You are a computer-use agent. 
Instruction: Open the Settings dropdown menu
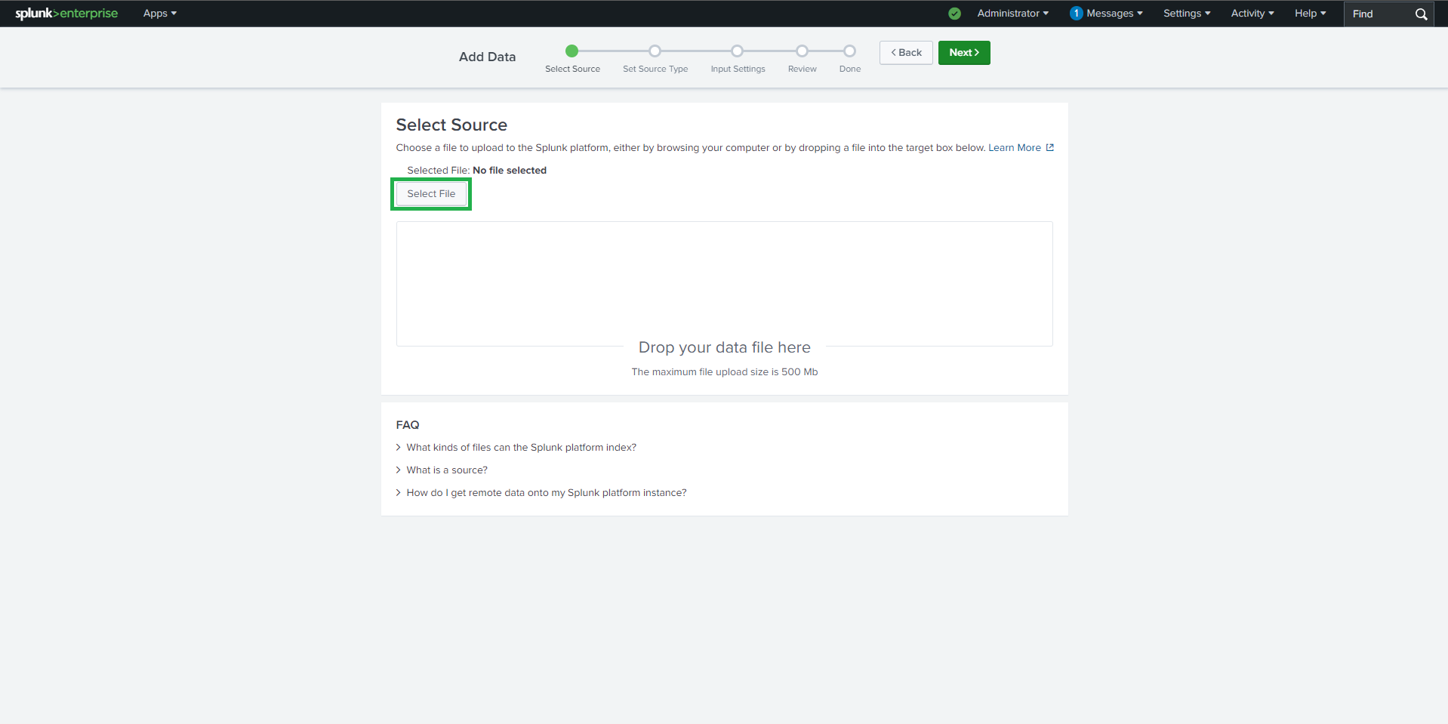(x=1186, y=14)
